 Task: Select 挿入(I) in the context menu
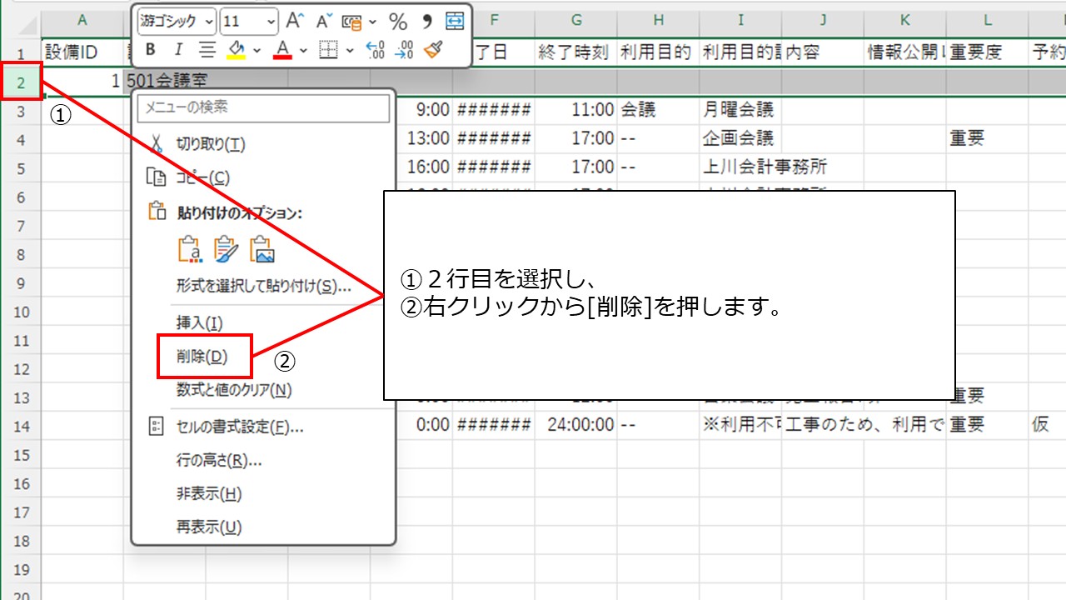tap(263, 322)
